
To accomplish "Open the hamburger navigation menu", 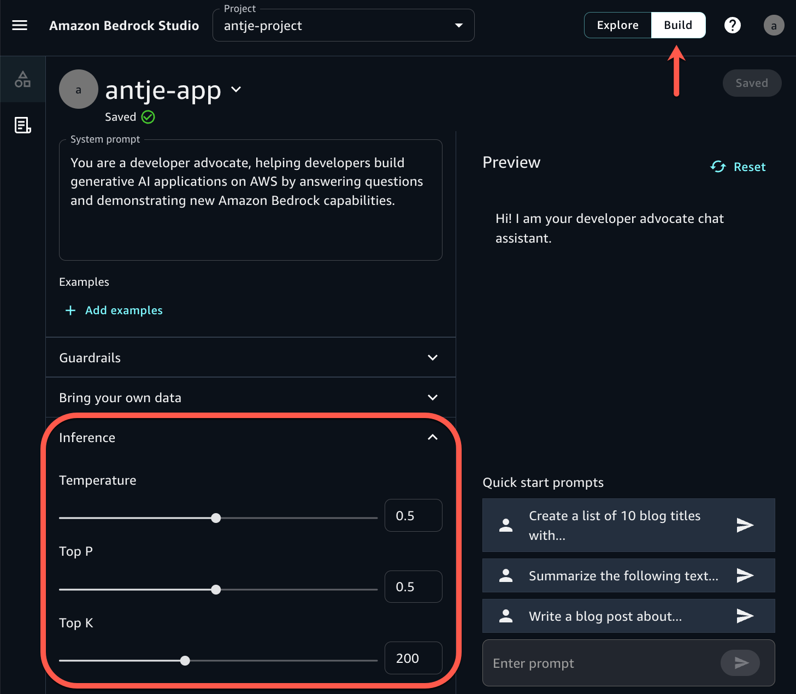I will (20, 25).
